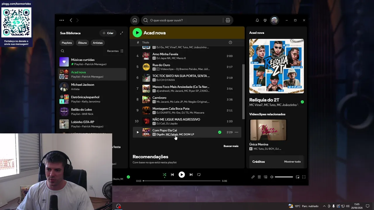Open the Spotify three-dots app menu

click(62, 20)
